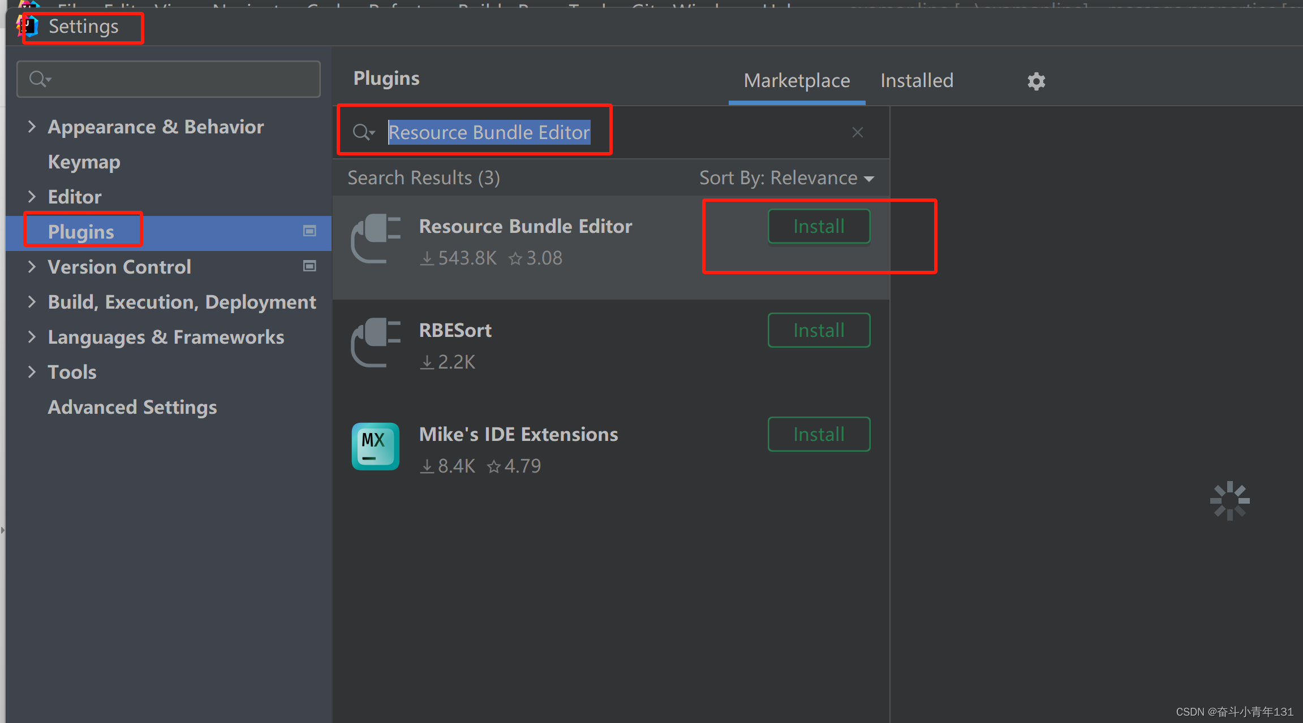Click Mike's IDE Extensions MX icon
This screenshot has width=1303, height=723.
375,447
